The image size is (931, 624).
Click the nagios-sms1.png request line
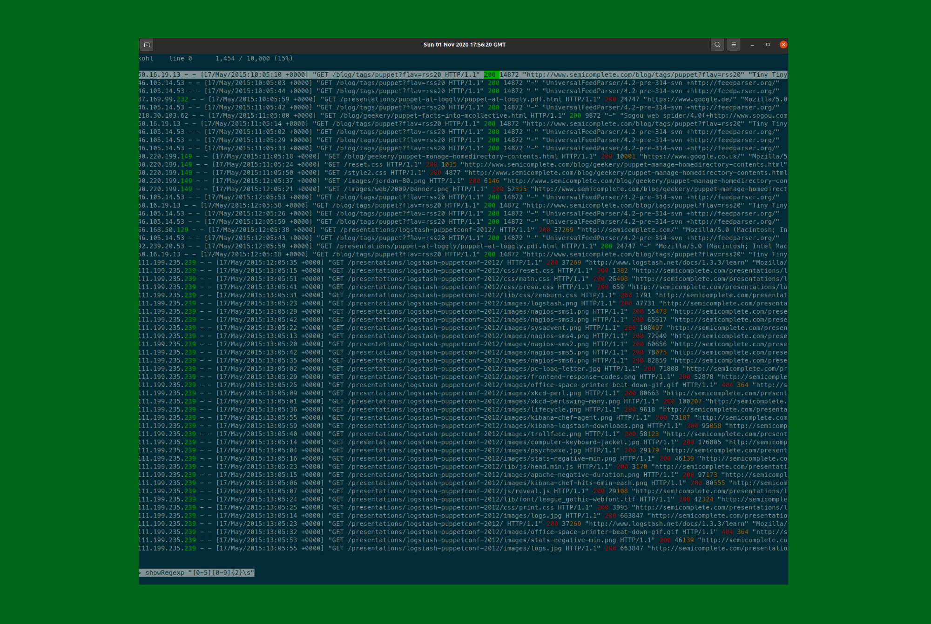point(463,311)
